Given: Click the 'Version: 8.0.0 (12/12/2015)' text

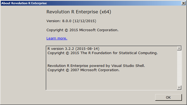Looking at the screenshot, I should (71, 21).
